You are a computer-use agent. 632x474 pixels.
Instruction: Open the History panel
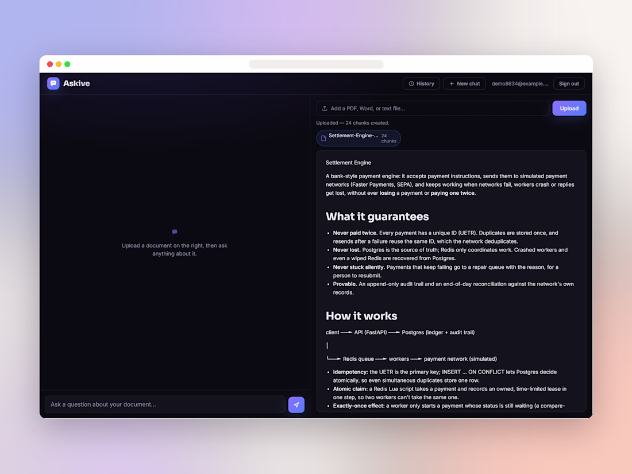(x=421, y=84)
